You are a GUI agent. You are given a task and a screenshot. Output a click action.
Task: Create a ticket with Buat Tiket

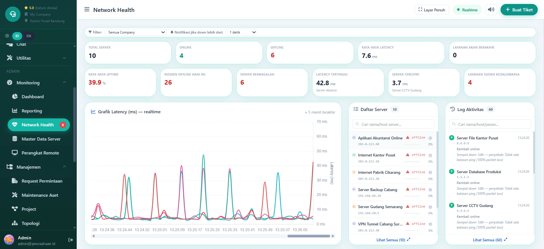pos(519,10)
